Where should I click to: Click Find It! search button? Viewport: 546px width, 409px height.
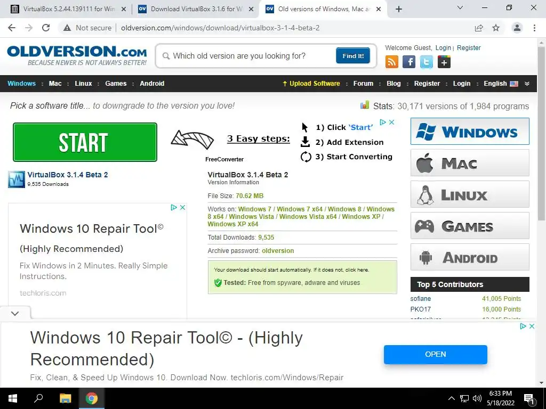pyautogui.click(x=353, y=55)
